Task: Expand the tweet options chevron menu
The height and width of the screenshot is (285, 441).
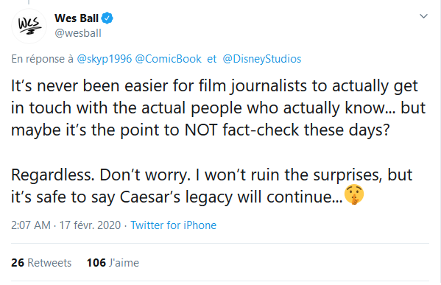Action: pyautogui.click(x=423, y=16)
